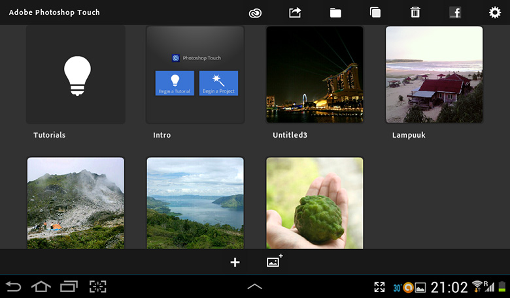This screenshot has height=298, width=510.
Task: Tap the plus icon to create project
Action: tap(235, 262)
